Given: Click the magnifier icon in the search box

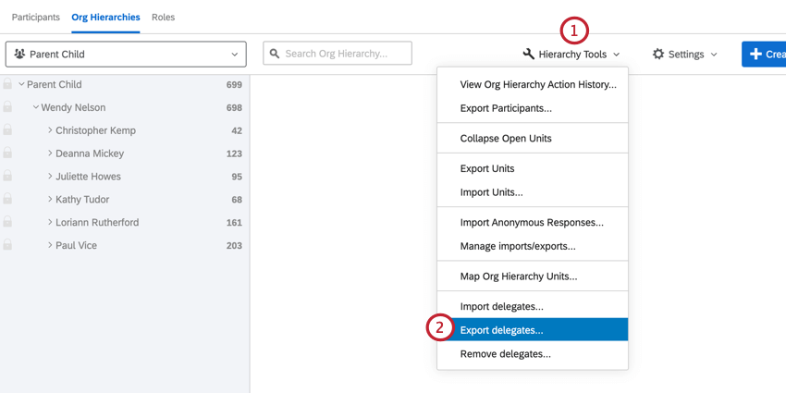Looking at the screenshot, I should tap(275, 55).
